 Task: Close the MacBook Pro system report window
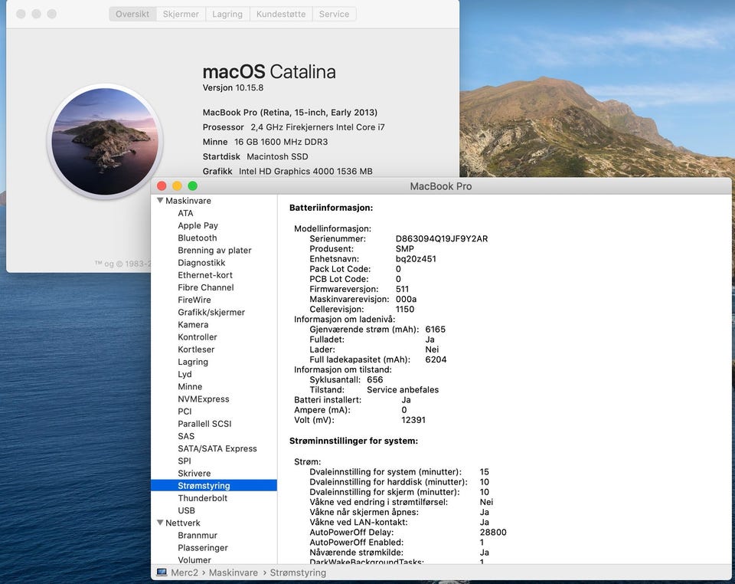pyautogui.click(x=162, y=185)
